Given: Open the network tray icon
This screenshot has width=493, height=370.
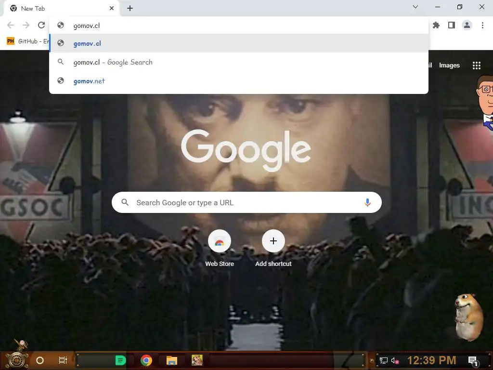Looking at the screenshot, I should click(x=383, y=360).
